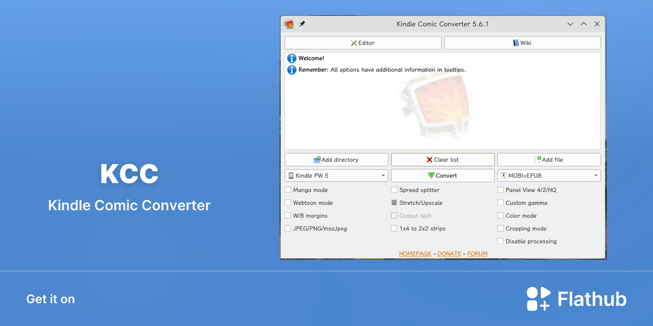Open the DONATE link

tap(449, 254)
